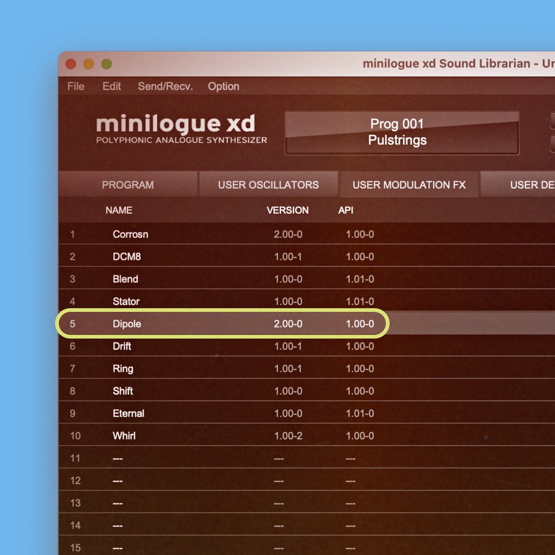Select the Dipole effect row
The image size is (555, 555).
click(x=307, y=324)
